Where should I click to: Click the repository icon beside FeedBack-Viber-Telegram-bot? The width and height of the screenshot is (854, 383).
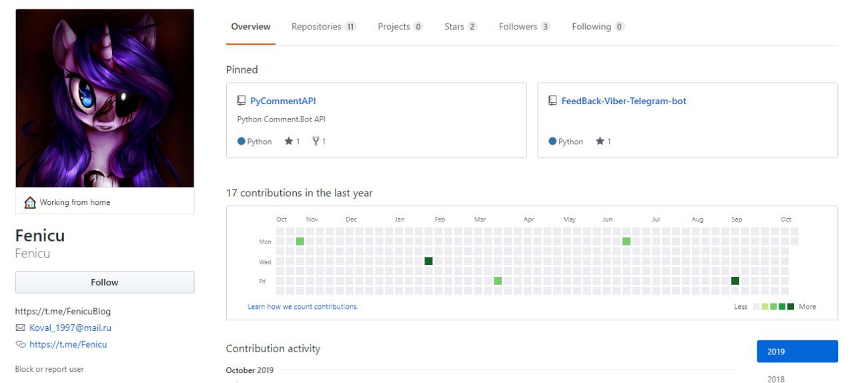click(552, 101)
